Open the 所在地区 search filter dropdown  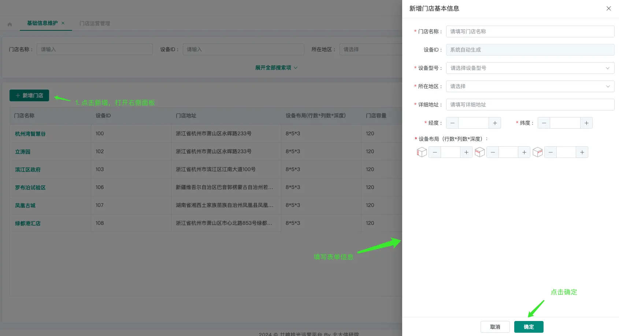[x=371, y=49]
